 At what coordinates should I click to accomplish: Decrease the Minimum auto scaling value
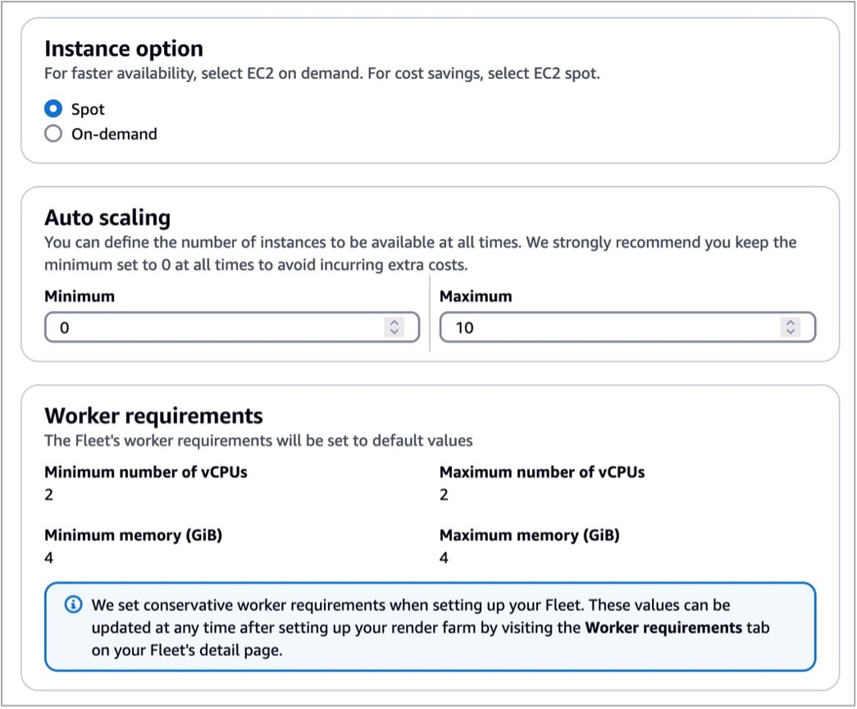[394, 332]
